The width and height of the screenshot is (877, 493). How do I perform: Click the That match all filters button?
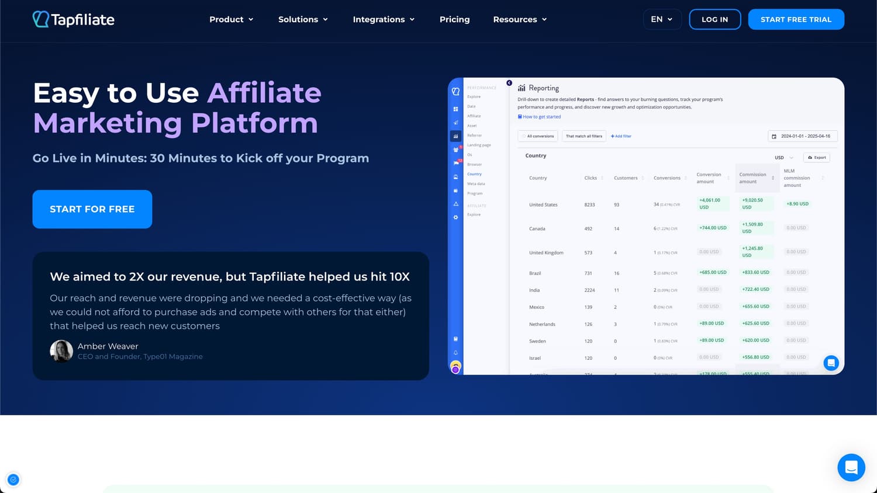583,136
